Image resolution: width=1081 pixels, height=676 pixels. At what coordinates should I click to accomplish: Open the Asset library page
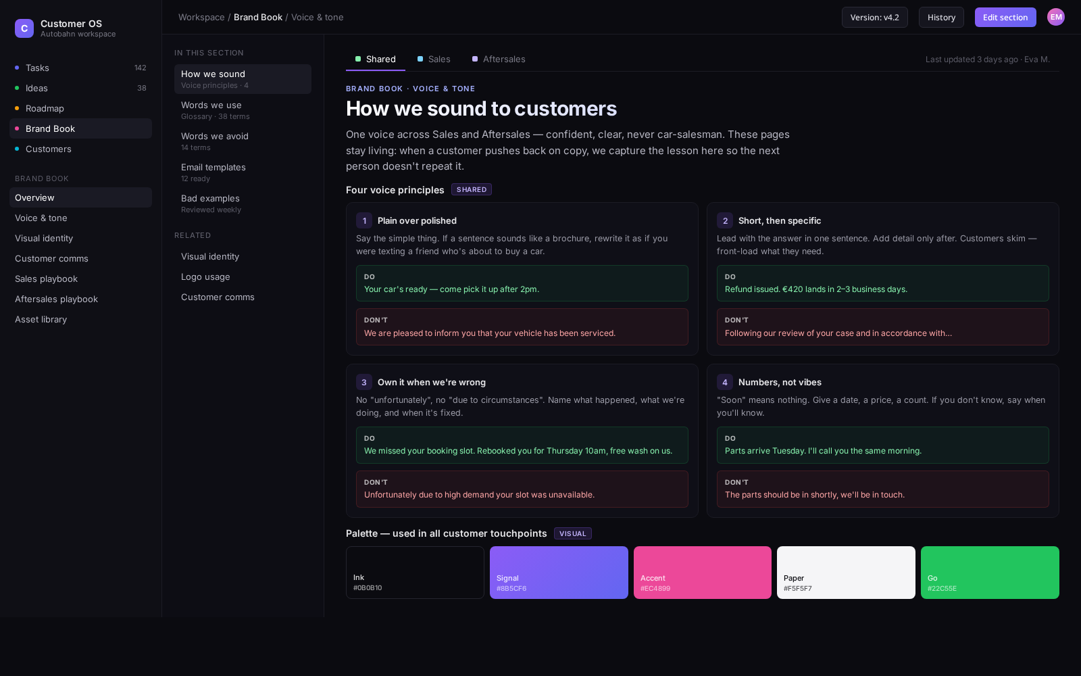[x=80, y=319]
